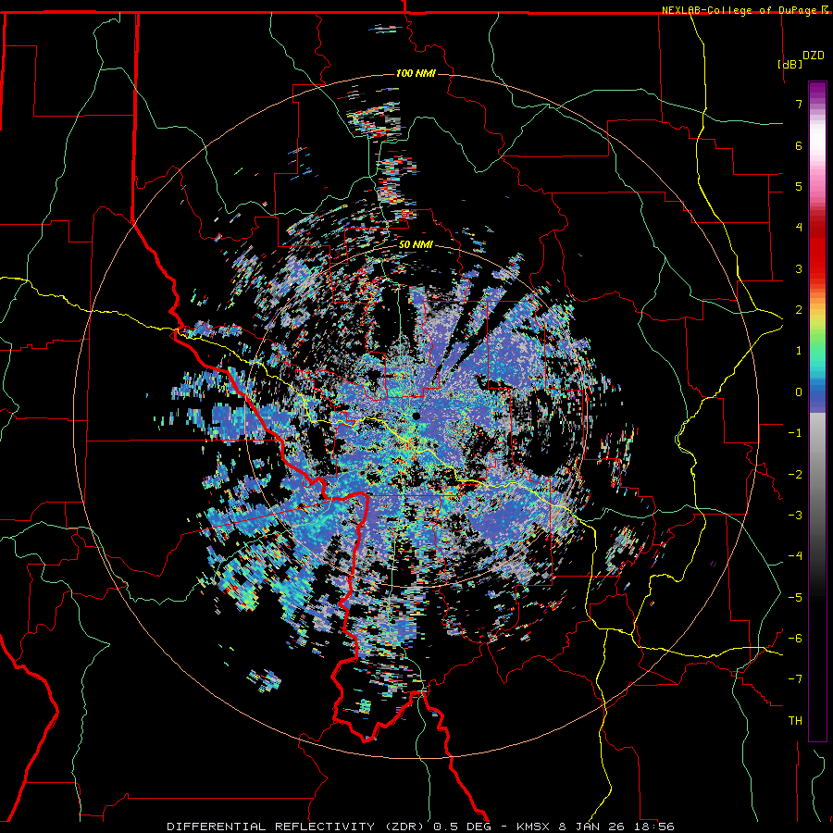Click the 3 value on the scale

point(799,268)
